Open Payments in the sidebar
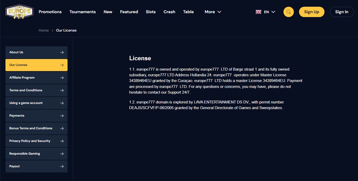 coord(37,116)
